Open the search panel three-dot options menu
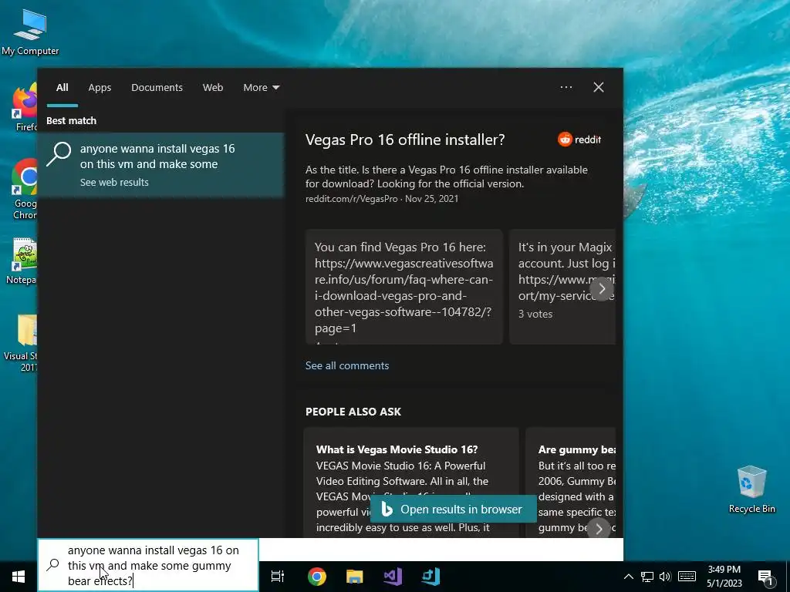 point(566,87)
